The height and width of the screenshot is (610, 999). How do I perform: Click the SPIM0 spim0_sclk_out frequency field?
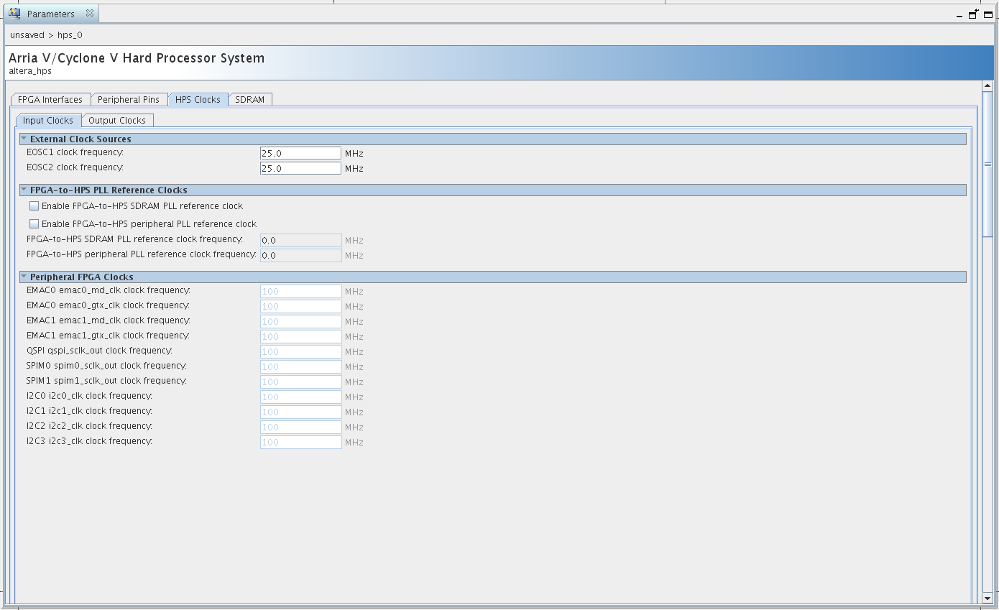(x=300, y=366)
